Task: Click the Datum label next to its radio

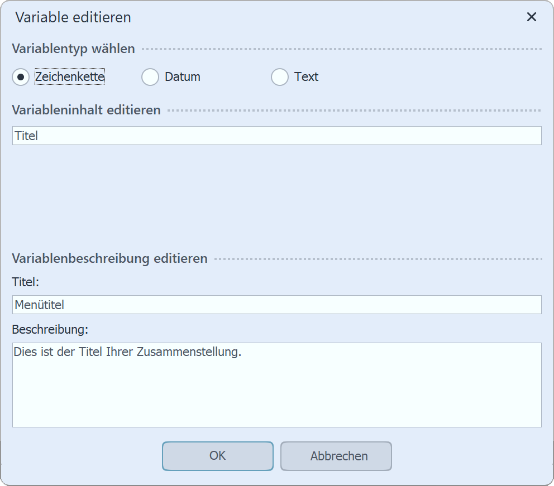Action: pos(182,77)
